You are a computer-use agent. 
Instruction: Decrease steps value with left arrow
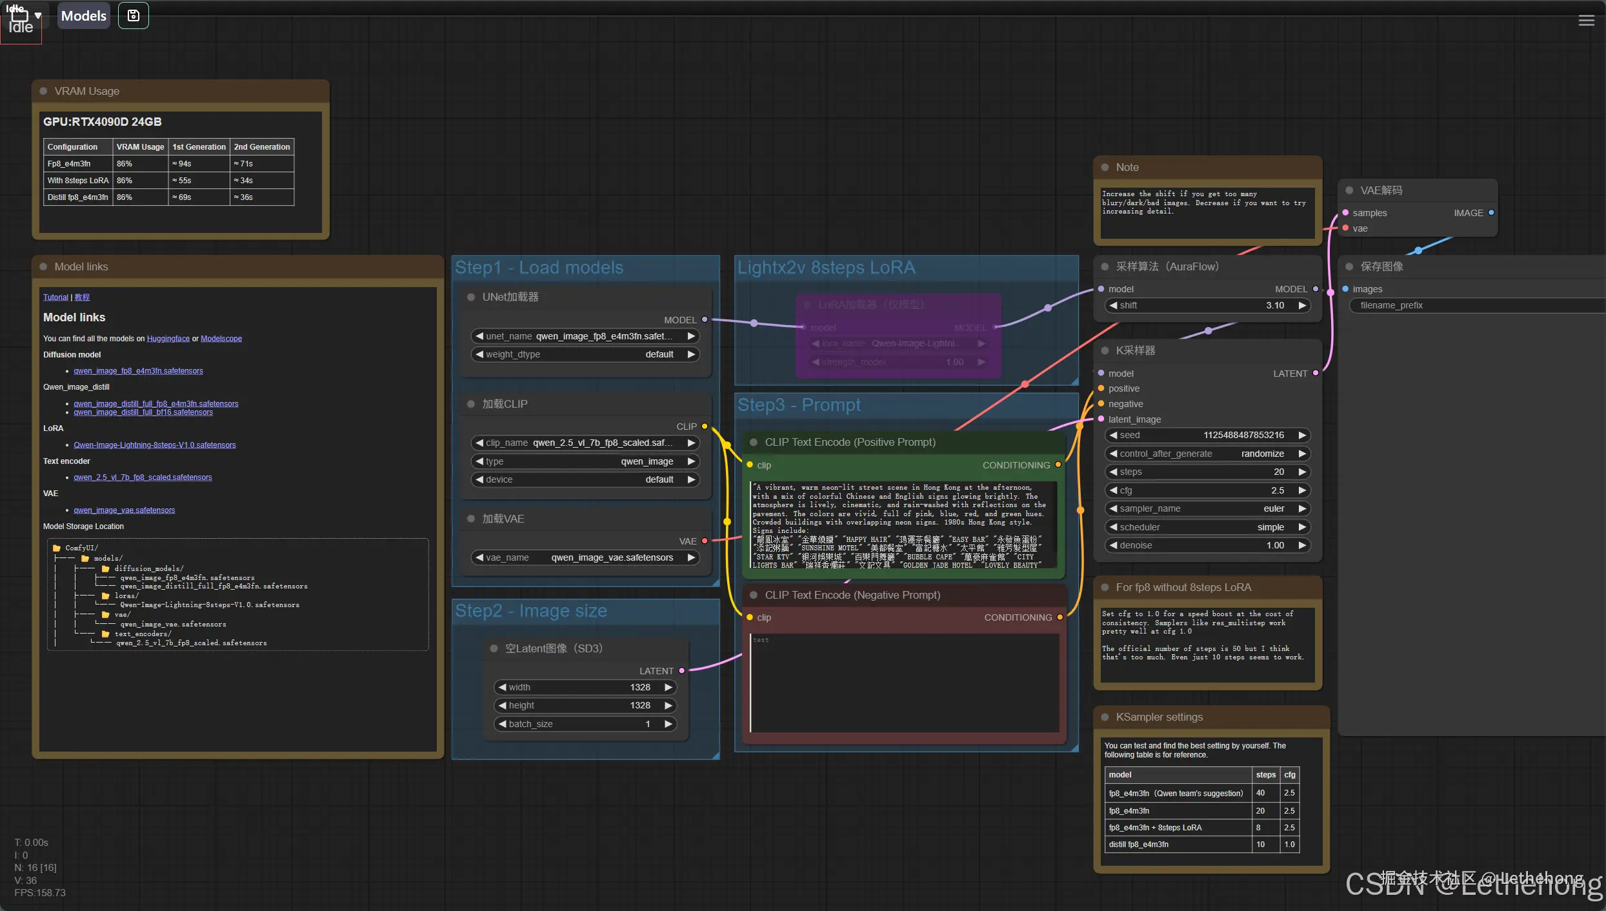point(1114,472)
